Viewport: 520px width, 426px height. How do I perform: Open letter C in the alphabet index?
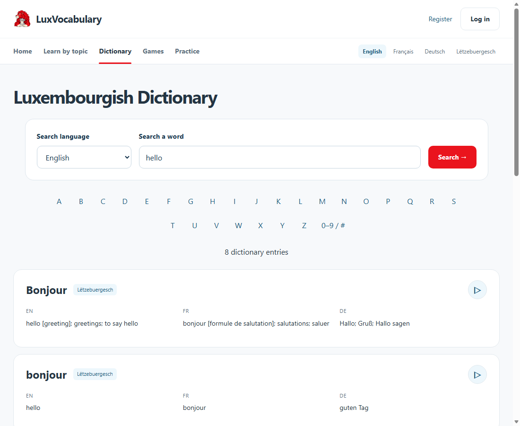tap(103, 202)
